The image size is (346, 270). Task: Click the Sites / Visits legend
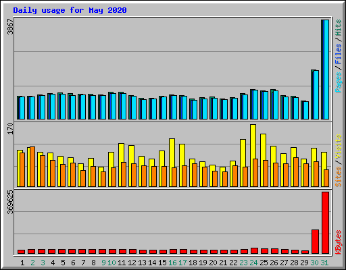[339, 161]
